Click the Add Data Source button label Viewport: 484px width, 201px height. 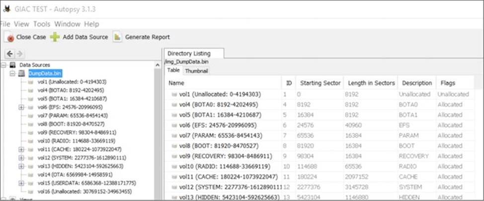click(x=85, y=37)
